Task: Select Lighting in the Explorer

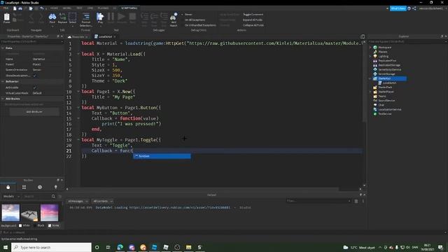Action: coord(383,56)
